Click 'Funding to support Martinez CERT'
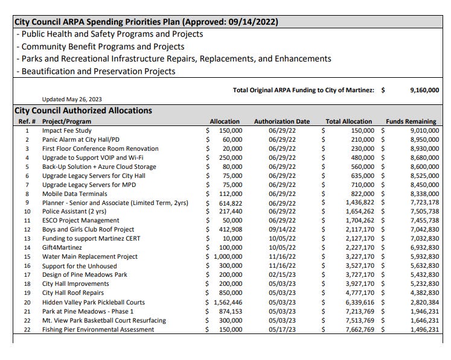The width and height of the screenshot is (451, 360). click(91, 238)
